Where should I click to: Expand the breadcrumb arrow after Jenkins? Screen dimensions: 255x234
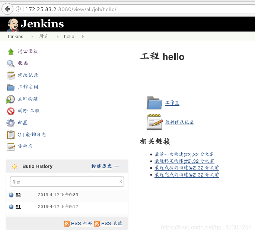pyautogui.click(x=32, y=37)
